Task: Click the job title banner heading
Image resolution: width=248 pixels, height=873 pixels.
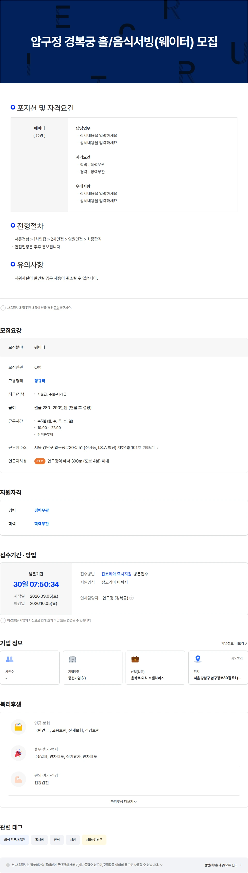Action: coord(124,41)
